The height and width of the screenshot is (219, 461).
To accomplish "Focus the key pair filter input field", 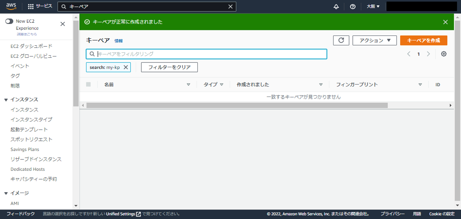I will click(209, 54).
